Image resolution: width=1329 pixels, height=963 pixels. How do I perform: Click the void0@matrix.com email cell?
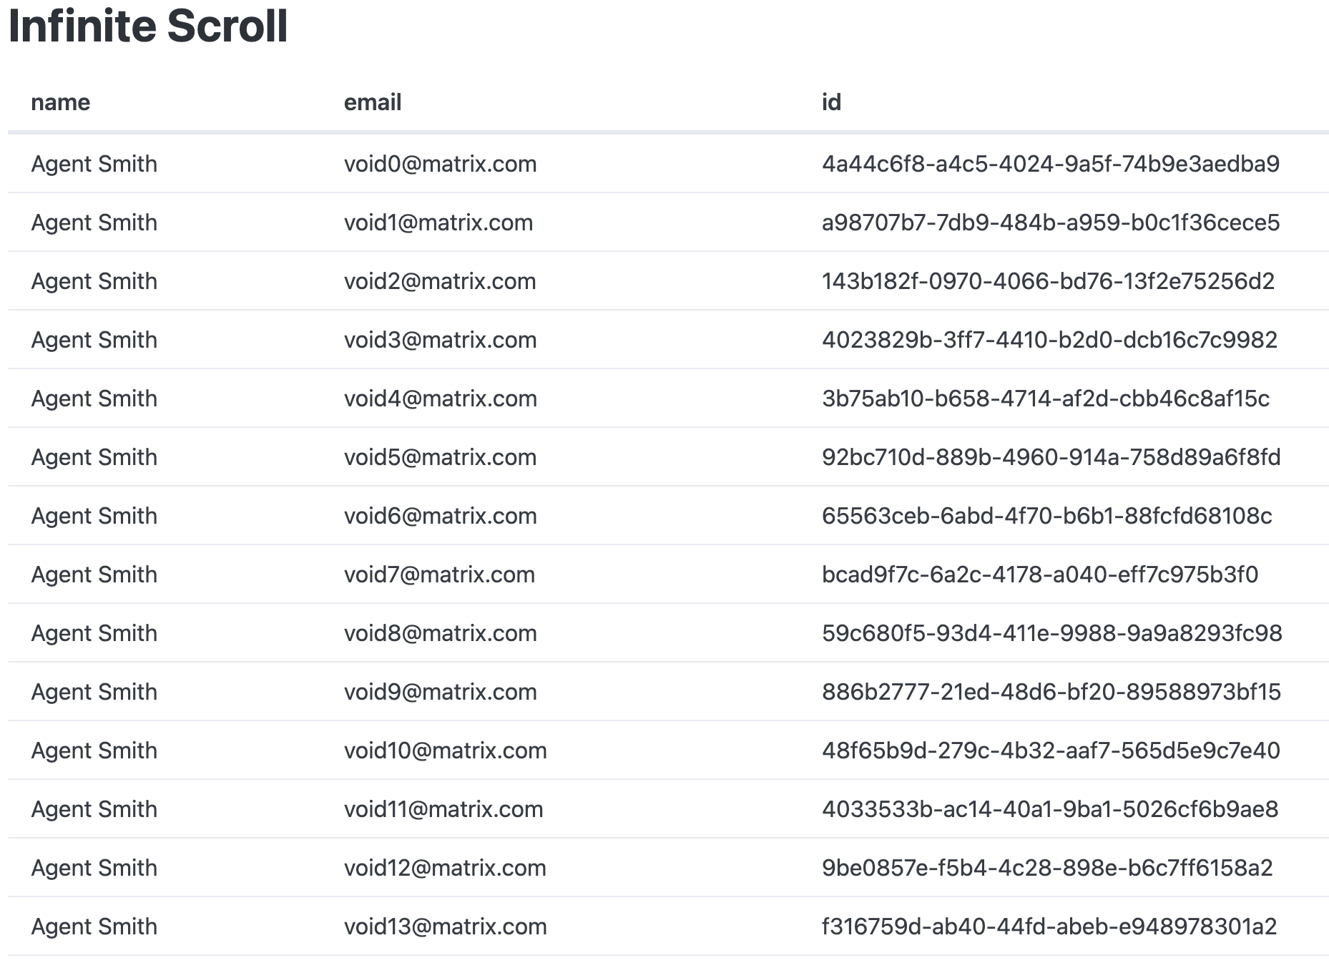point(441,164)
